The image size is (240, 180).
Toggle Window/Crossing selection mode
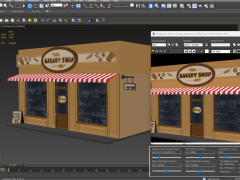pyautogui.click(x=22, y=6)
